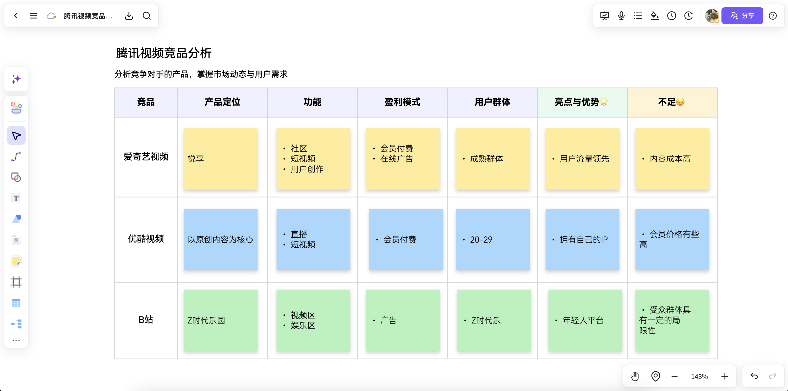788x391 pixels.
Task: Open the search magnifier icon
Action: tap(147, 16)
